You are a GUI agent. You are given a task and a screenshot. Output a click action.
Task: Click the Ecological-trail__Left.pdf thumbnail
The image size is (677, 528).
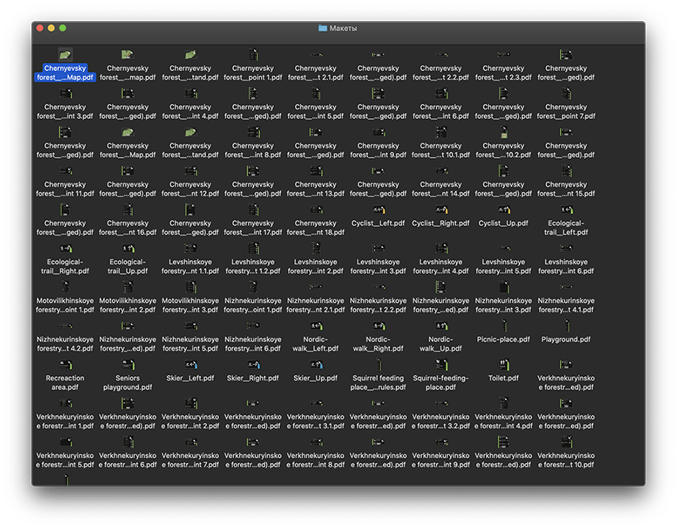(x=566, y=210)
